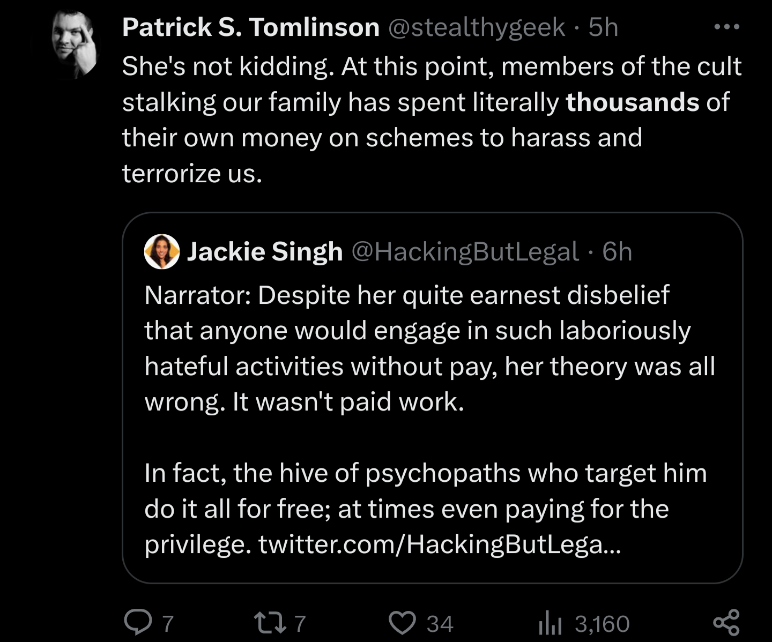772x642 pixels.
Task: Open Patrick S. Tomlinson's profile picture
Action: 76,44
